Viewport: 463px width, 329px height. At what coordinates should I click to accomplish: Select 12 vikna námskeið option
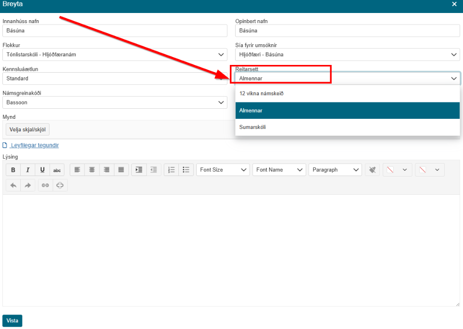tap(348, 94)
